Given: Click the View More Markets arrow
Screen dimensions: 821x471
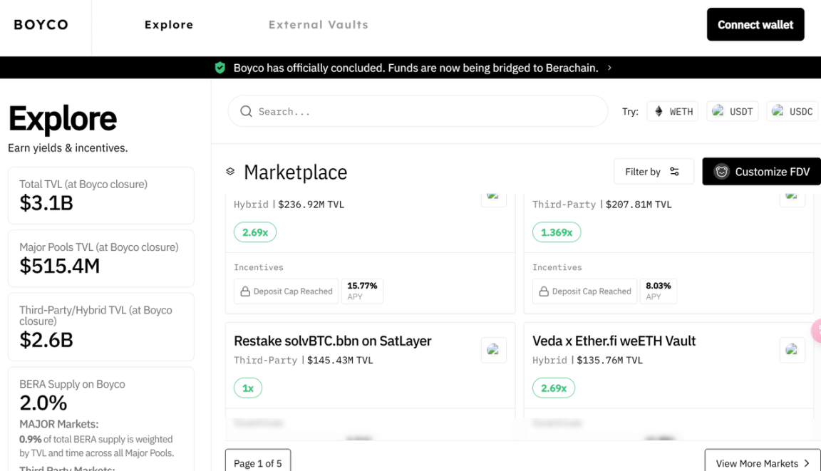Looking at the screenshot, I should pyautogui.click(x=807, y=463).
